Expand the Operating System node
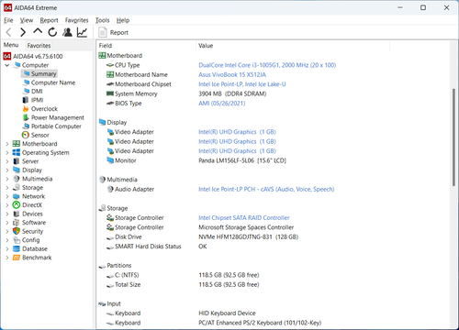Screen dimensions: 459x330 7,152
